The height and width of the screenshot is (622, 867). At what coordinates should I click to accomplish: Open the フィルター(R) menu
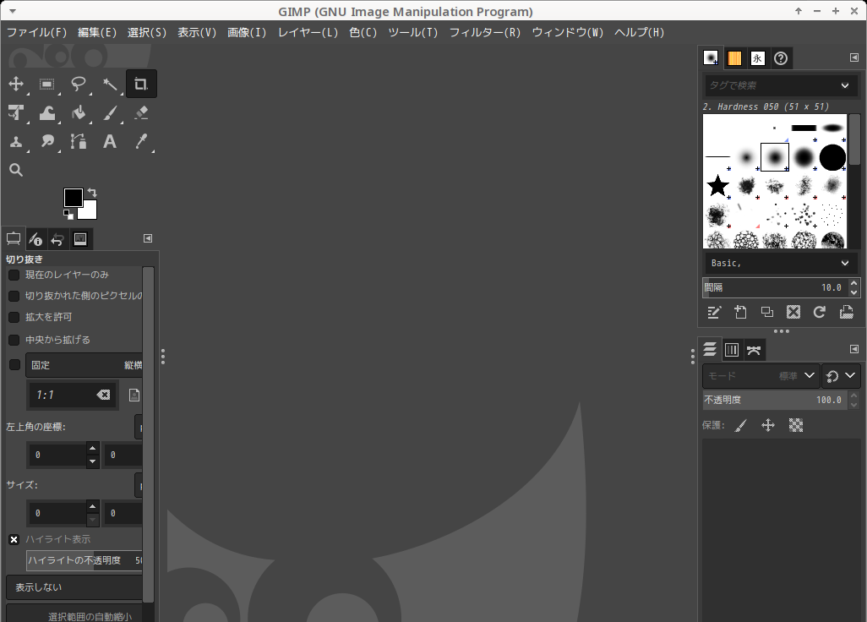coord(485,33)
